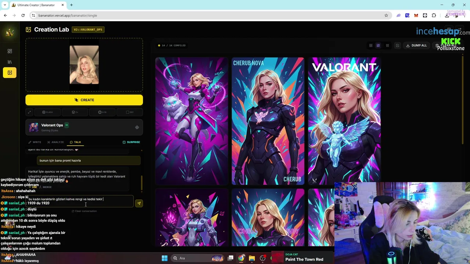Click Clear conversation link
Image resolution: width=470 pixels, height=264 pixels.
click(x=84, y=211)
